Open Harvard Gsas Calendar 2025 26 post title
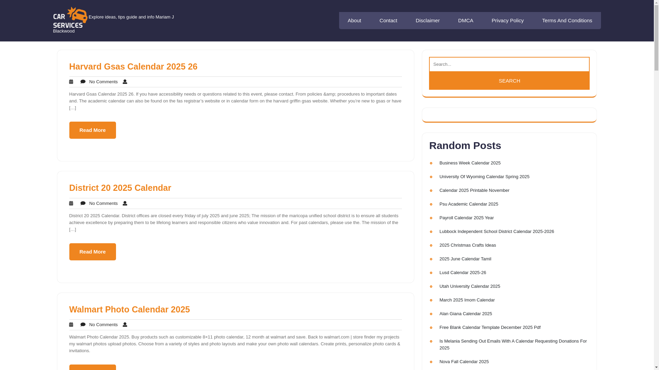This screenshot has width=659, height=370. pos(133,66)
